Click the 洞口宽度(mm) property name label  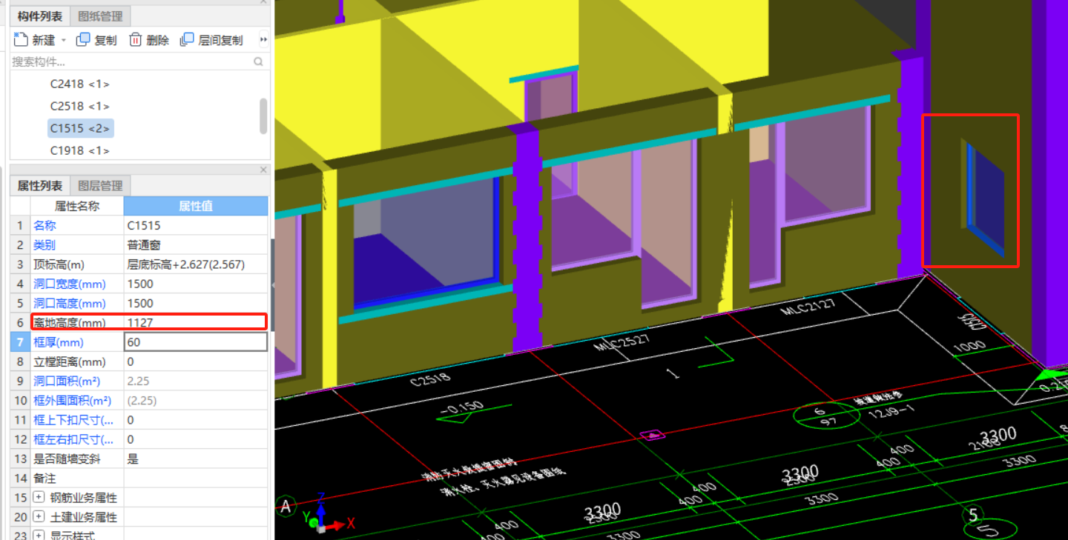(x=70, y=284)
